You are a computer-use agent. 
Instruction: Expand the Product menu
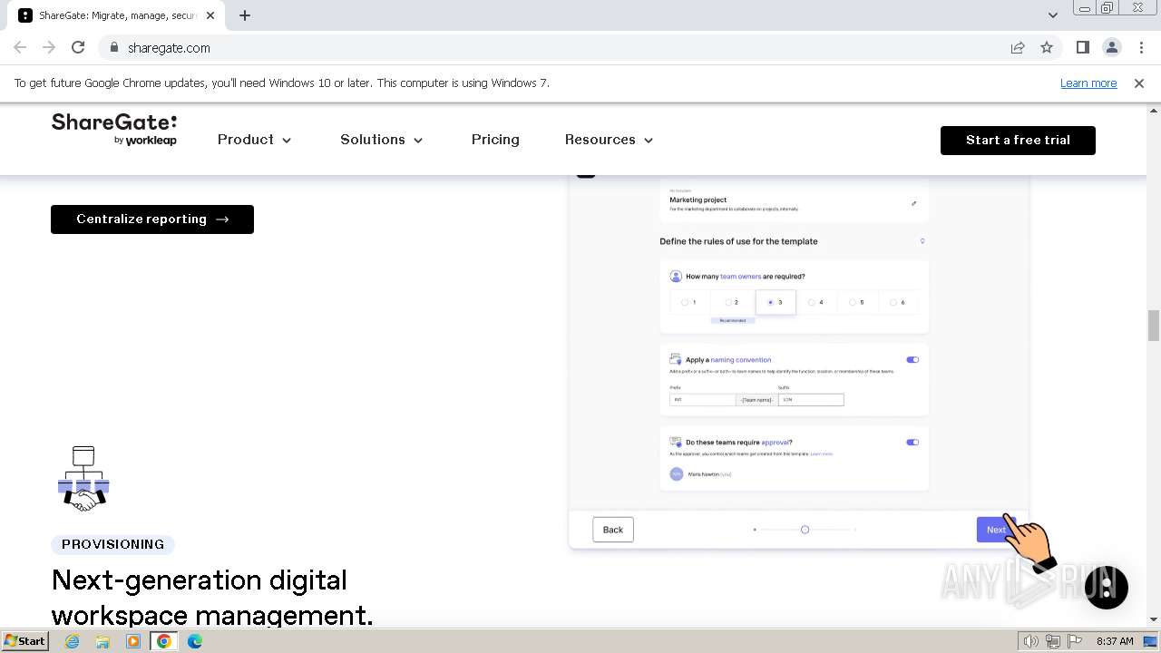pyautogui.click(x=254, y=140)
